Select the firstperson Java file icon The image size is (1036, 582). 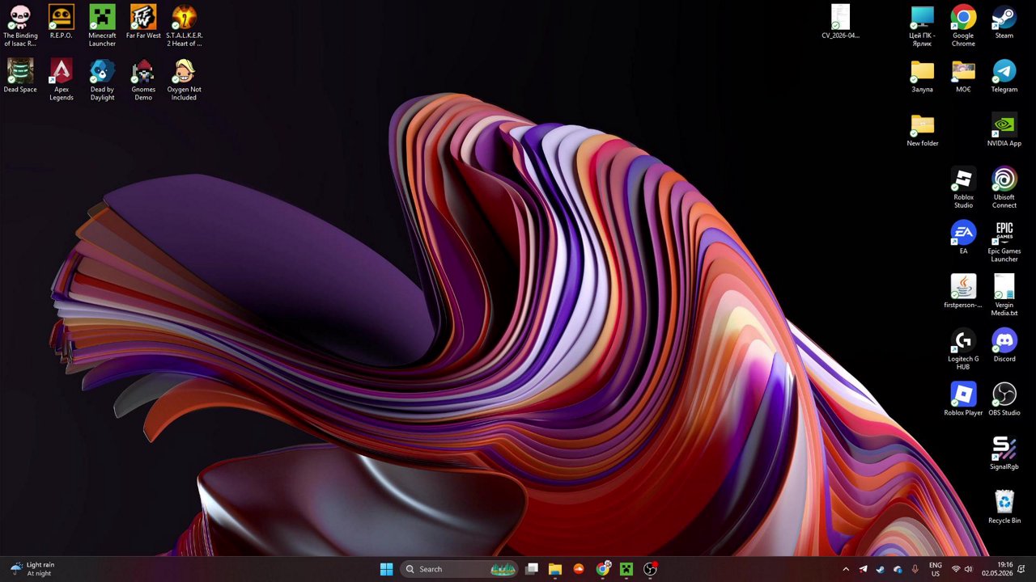tap(963, 292)
